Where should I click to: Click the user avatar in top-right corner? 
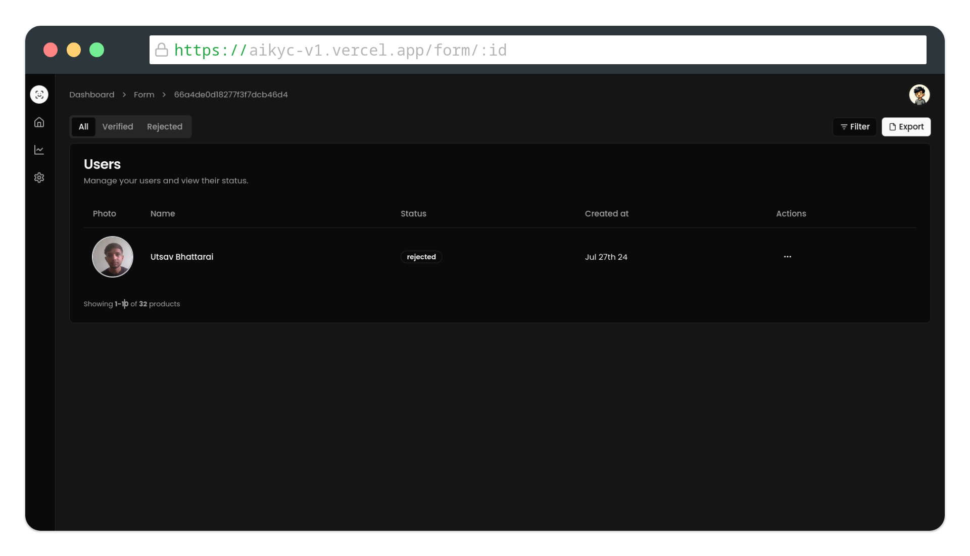coord(919,95)
